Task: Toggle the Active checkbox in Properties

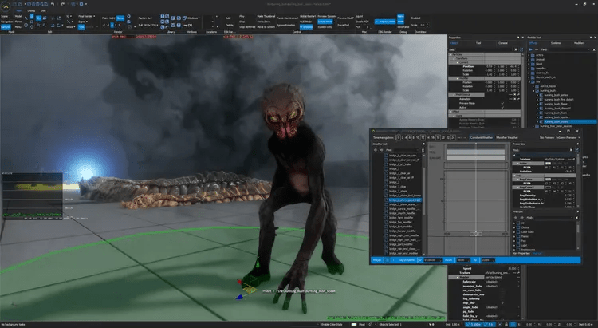Action: tap(502, 107)
